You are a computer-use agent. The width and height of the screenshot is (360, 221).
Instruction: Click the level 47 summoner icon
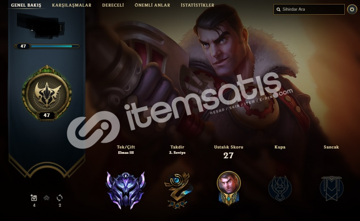coord(47,93)
